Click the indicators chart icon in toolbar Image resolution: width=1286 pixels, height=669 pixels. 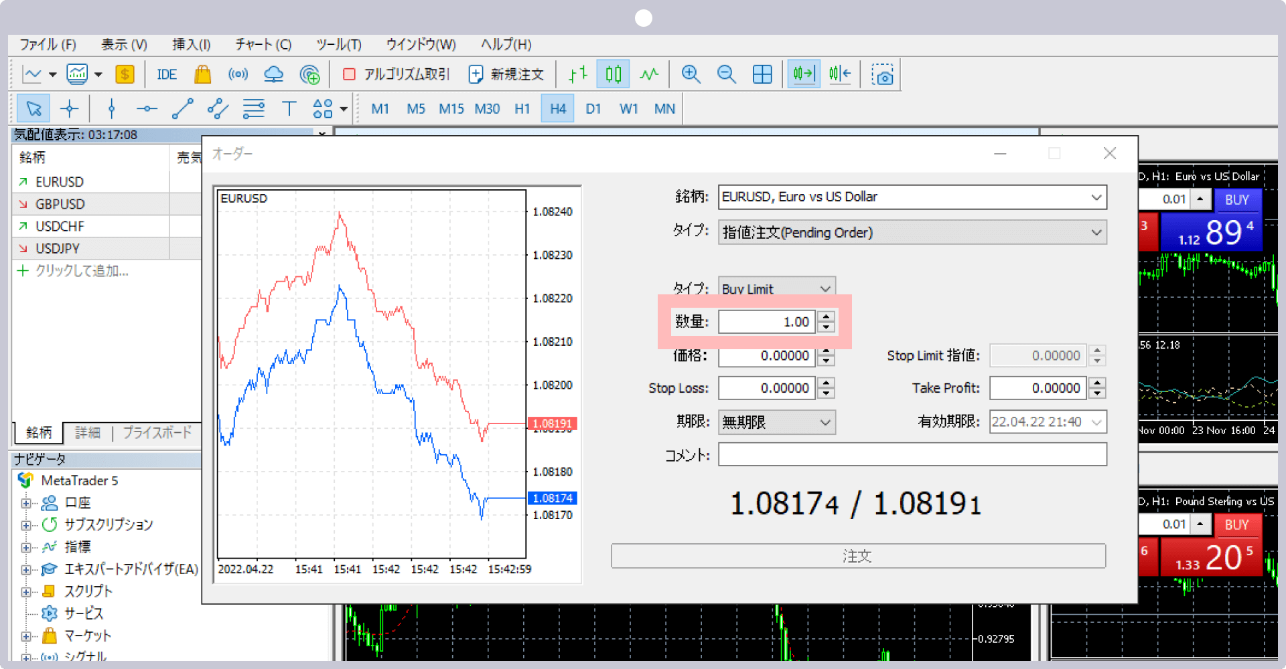click(77, 74)
